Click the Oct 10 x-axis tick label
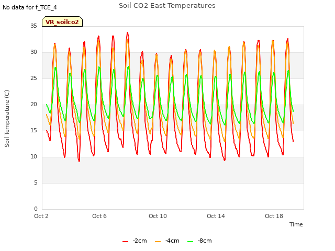 [158, 216]
